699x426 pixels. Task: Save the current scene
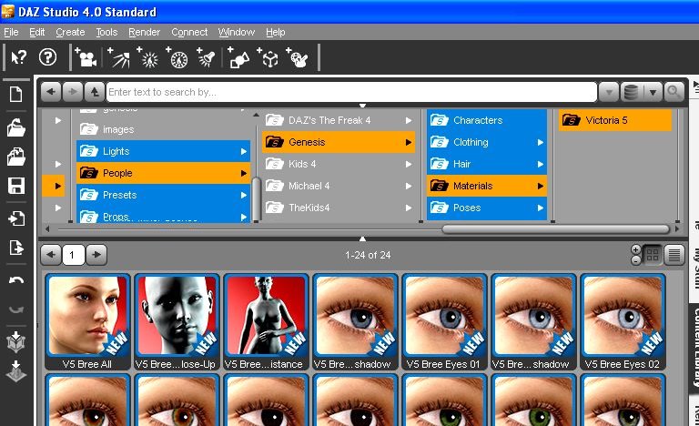point(16,186)
